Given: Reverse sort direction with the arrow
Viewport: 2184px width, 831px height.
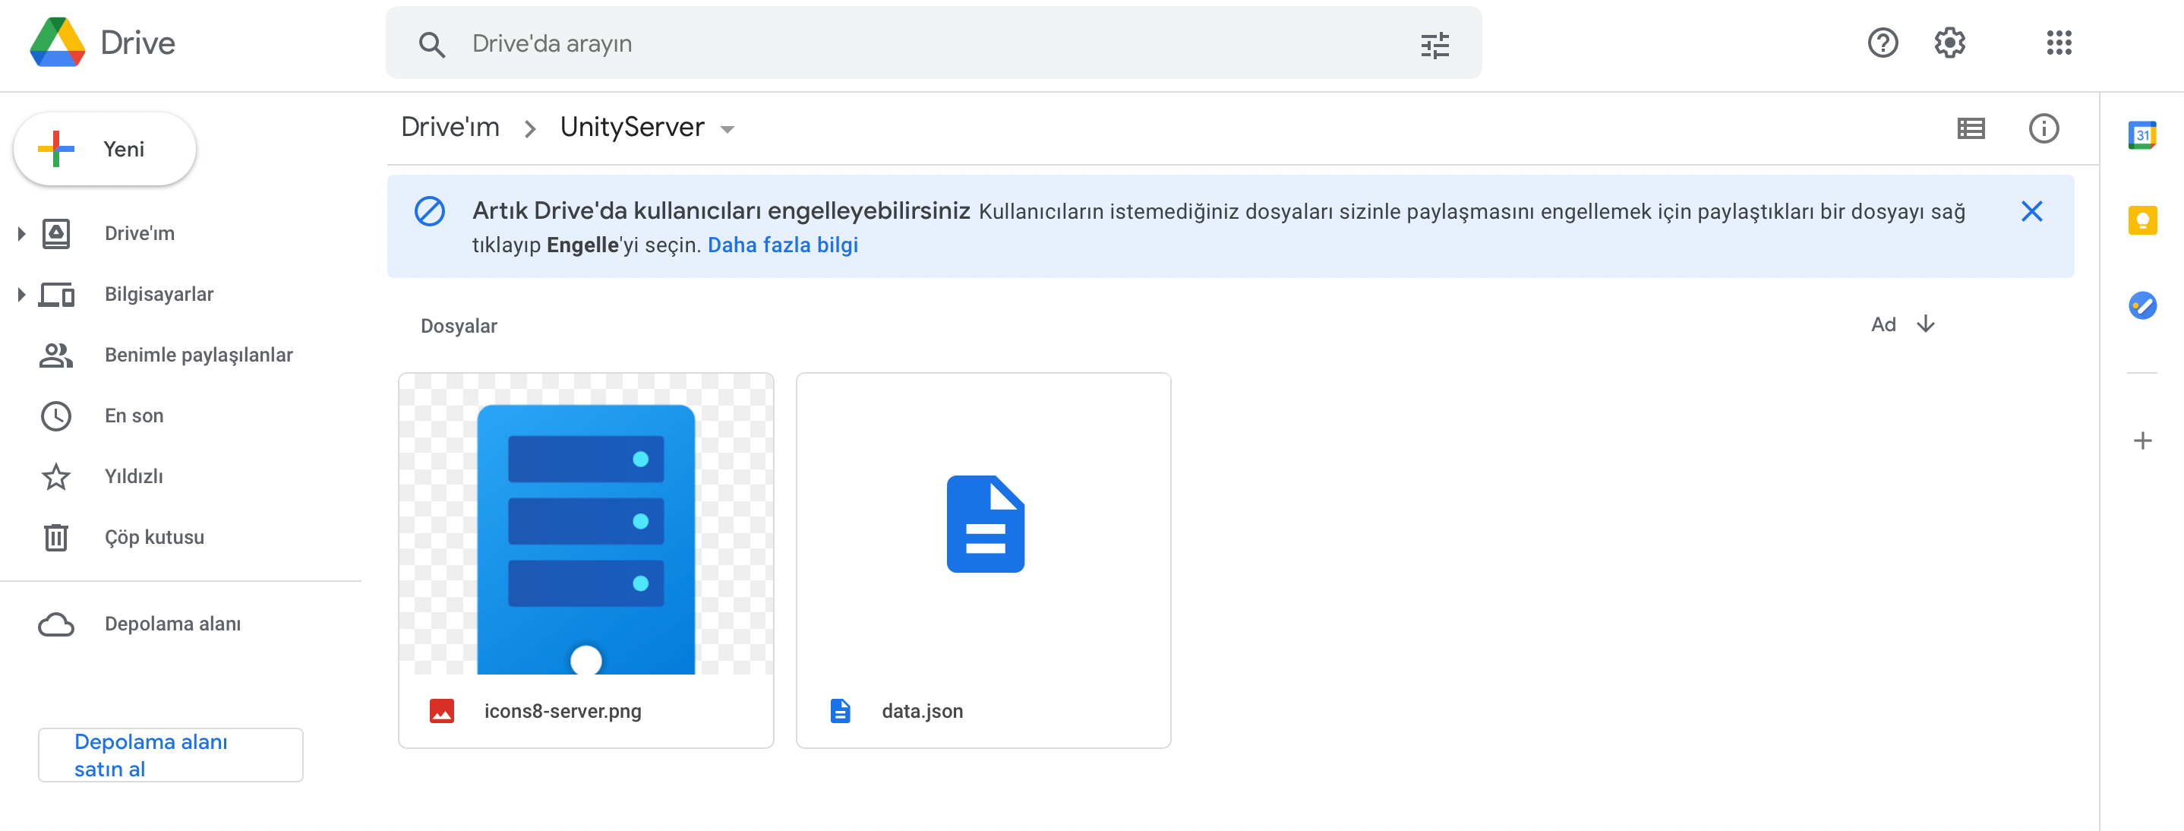Looking at the screenshot, I should (x=1925, y=324).
